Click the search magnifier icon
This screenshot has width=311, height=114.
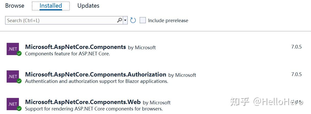pyautogui.click(x=119, y=20)
